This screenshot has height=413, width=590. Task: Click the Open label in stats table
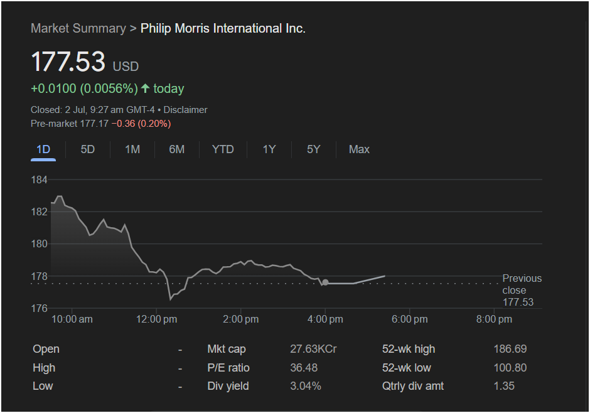coord(46,349)
